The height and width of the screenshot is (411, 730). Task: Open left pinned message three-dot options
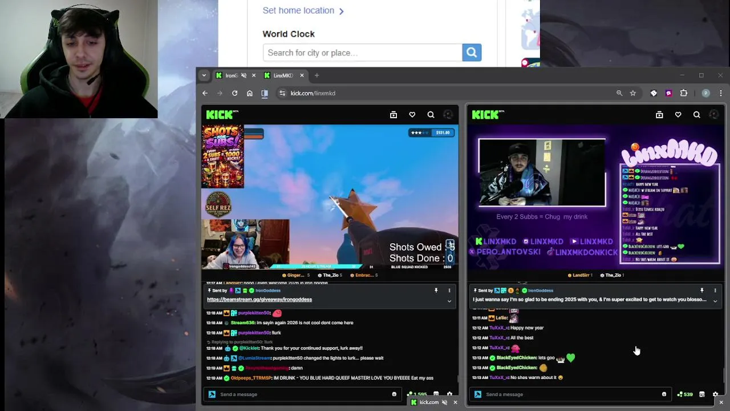(449, 291)
